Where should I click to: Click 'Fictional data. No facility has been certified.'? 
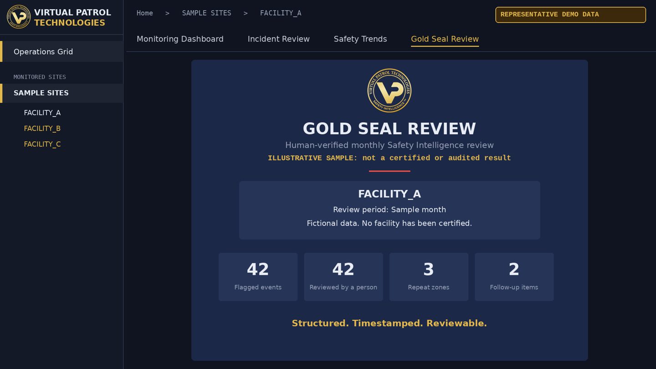point(389,223)
